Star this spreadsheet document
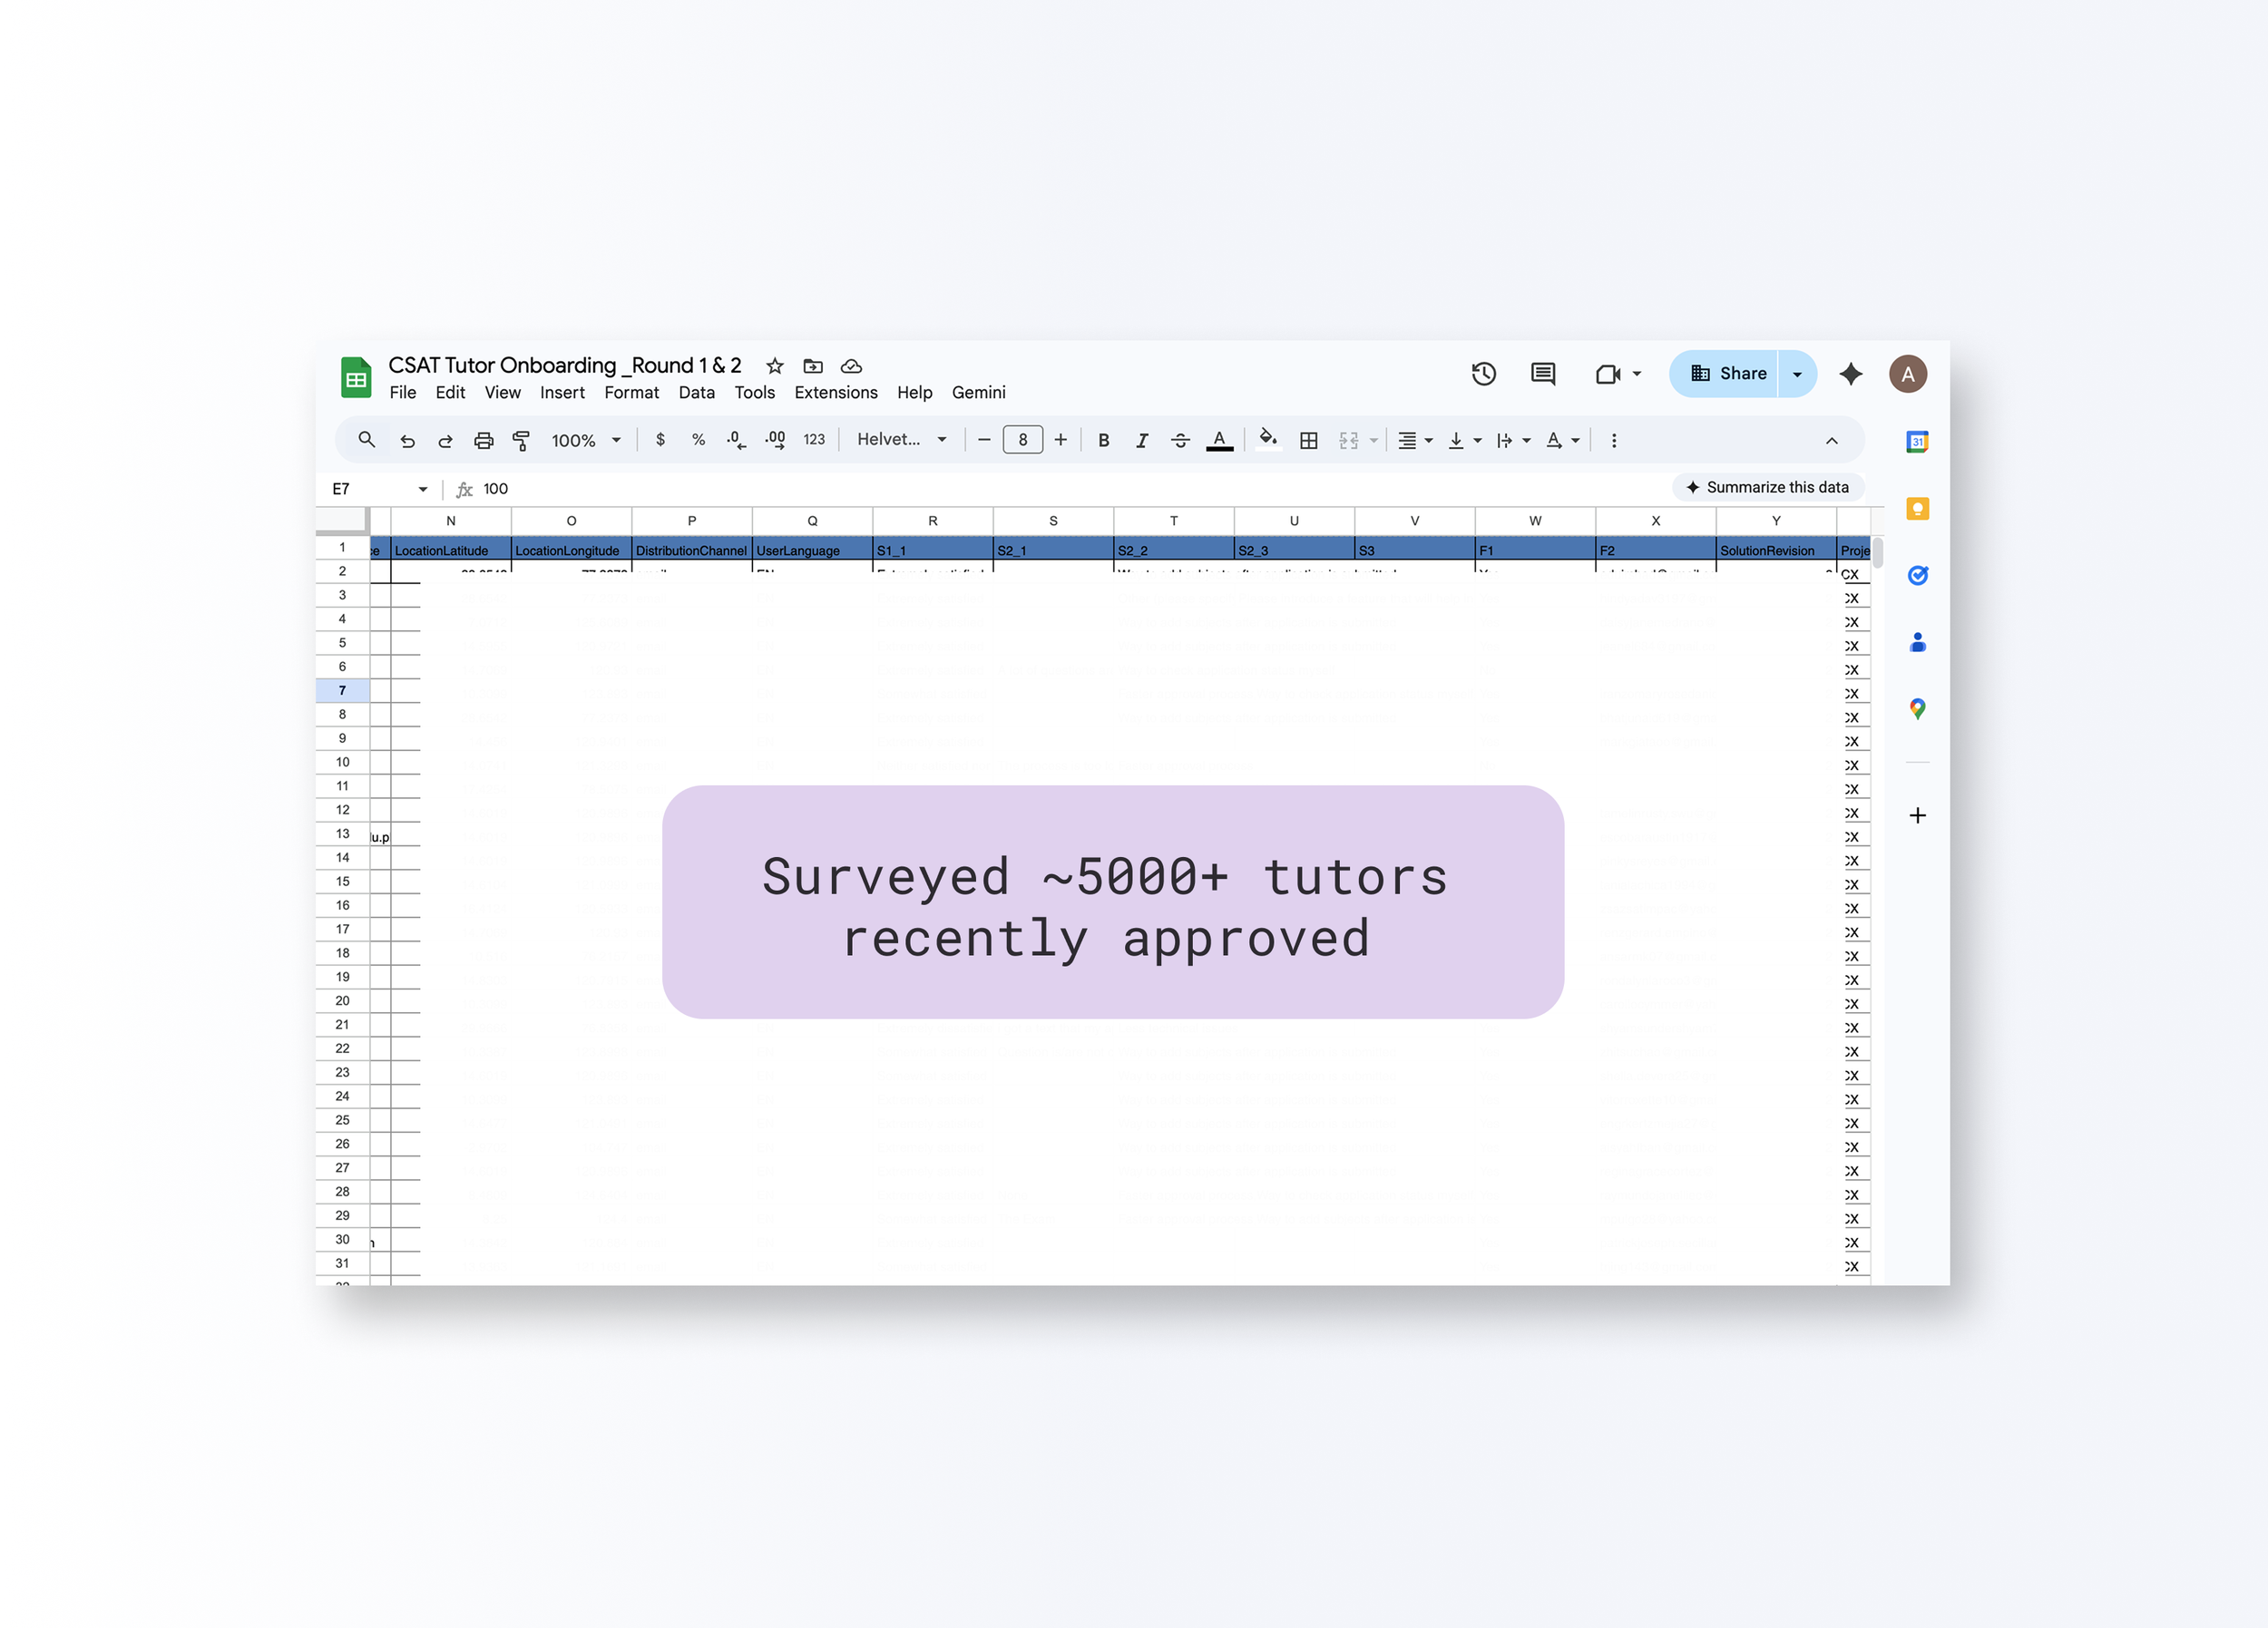This screenshot has height=1628, width=2268. tap(774, 366)
